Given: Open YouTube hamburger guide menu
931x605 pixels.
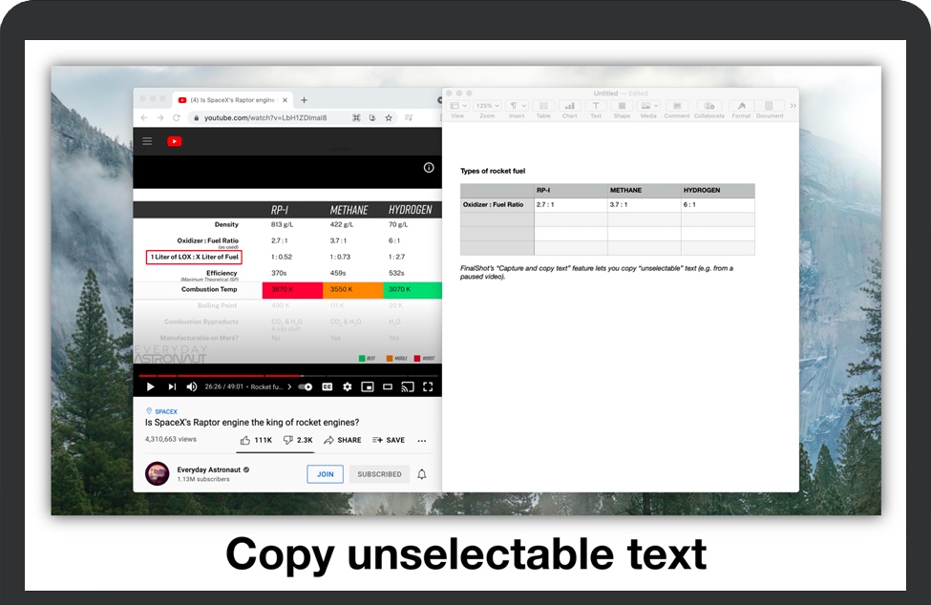Looking at the screenshot, I should (147, 141).
